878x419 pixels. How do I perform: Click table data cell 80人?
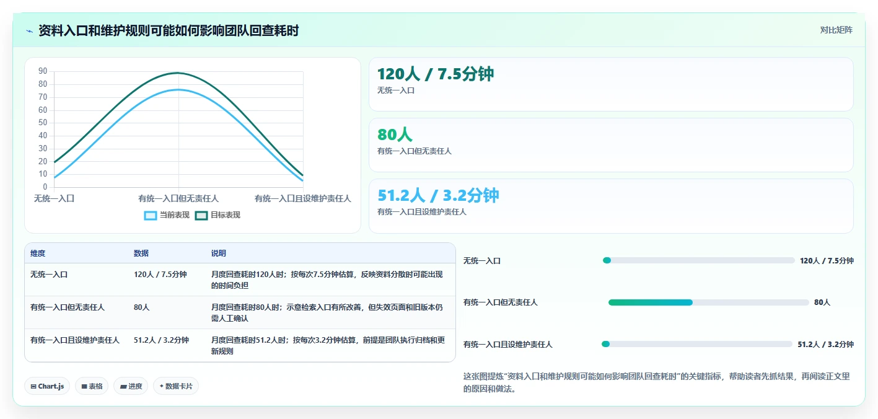click(142, 307)
